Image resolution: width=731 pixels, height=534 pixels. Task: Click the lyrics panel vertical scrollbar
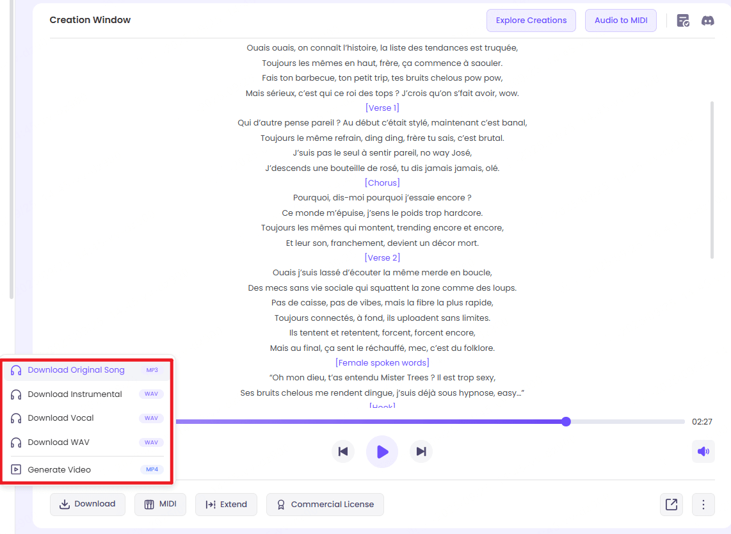point(712,179)
